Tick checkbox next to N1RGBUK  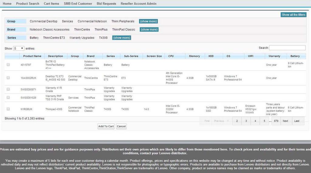coord(8,109)
